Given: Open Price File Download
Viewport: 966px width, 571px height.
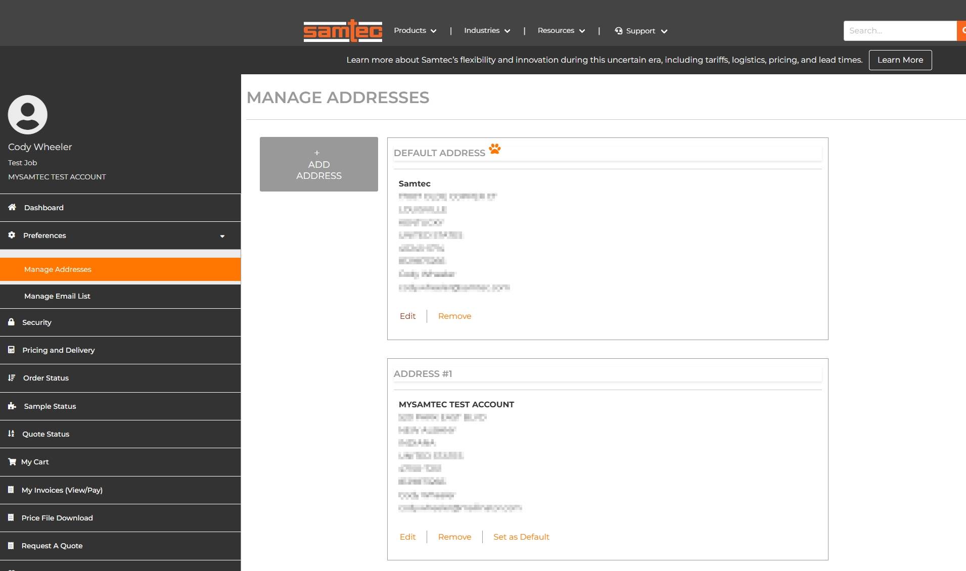Looking at the screenshot, I should point(120,518).
